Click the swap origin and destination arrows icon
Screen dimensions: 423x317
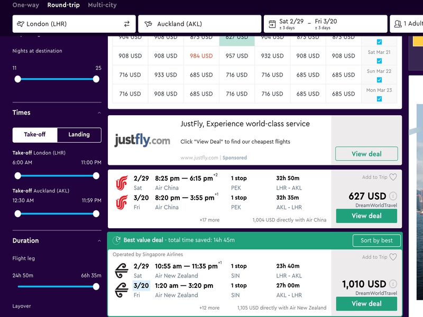point(127,24)
